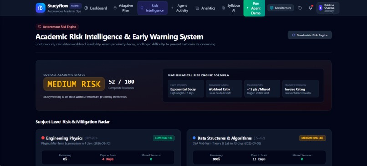Click the red dot beside Engineering Physics
Screen dimensions: 367x166
(43, 138)
